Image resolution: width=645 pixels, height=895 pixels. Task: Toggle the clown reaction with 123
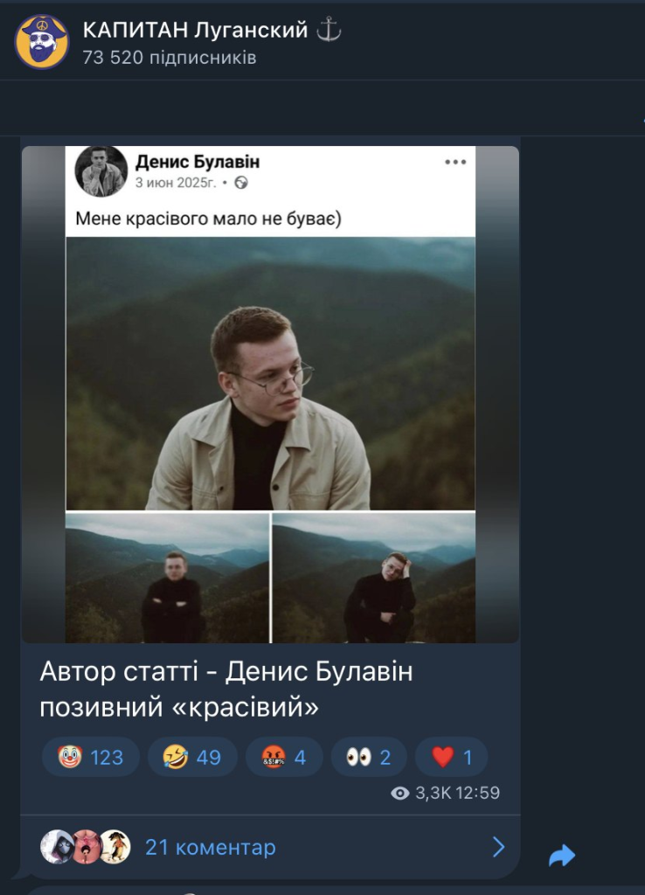[91, 757]
